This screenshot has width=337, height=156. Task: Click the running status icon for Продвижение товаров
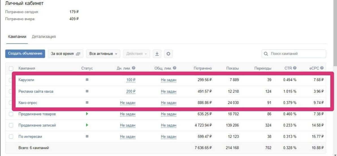pos(87,114)
